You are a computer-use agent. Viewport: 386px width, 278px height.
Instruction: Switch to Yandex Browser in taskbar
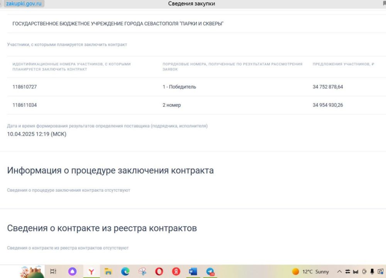tap(91, 271)
